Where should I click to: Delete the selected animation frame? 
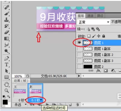77,105
